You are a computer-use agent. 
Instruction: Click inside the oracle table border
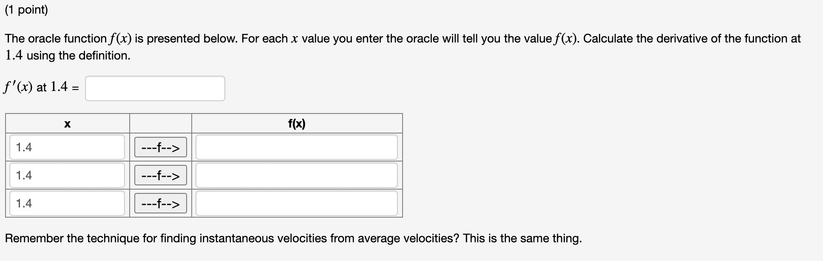pyautogui.click(x=204, y=166)
